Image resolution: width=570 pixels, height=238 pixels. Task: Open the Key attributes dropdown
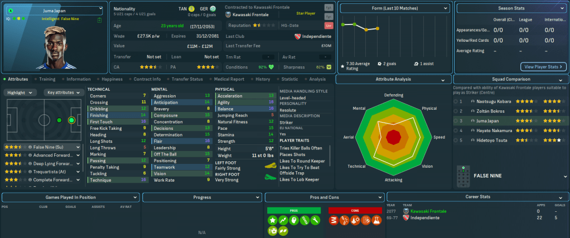pos(62,93)
